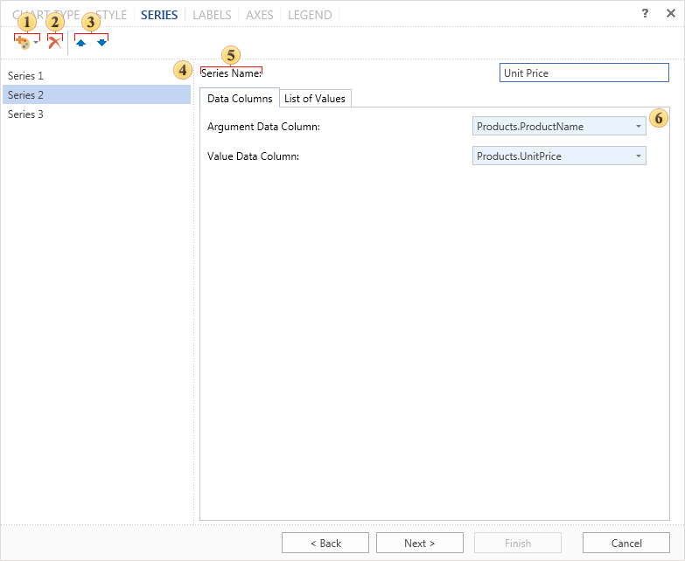685x561 pixels.
Task: Click the Add Series icon
Action: point(23,42)
